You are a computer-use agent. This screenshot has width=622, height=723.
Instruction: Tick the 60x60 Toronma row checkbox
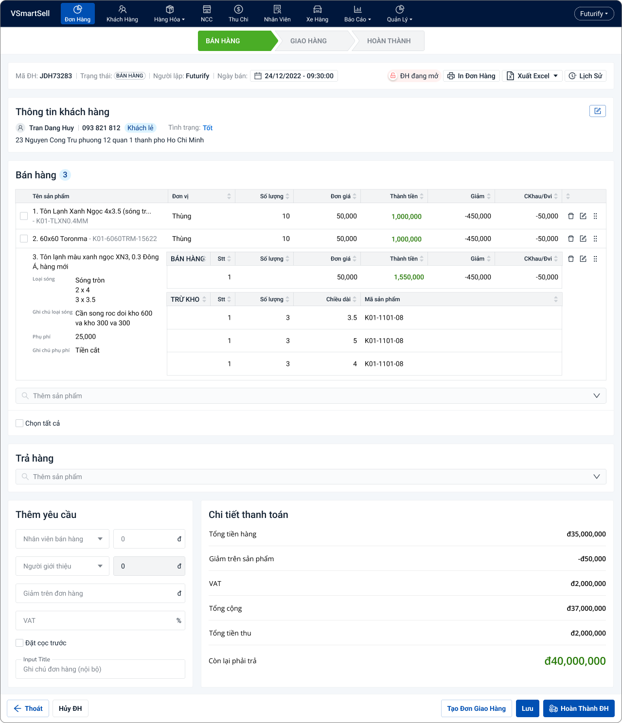pyautogui.click(x=24, y=239)
